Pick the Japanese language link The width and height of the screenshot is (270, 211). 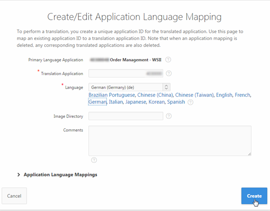click(x=136, y=102)
